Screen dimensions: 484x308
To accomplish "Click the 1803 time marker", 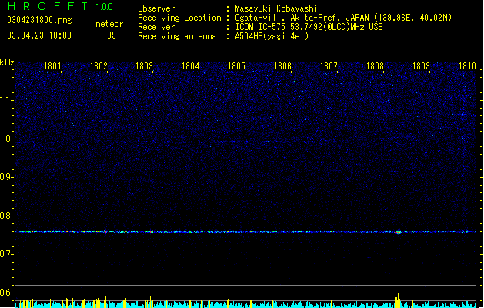I will (145, 66).
